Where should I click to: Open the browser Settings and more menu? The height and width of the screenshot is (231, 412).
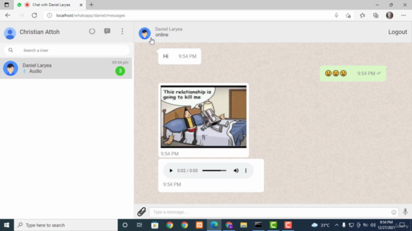tap(404, 15)
